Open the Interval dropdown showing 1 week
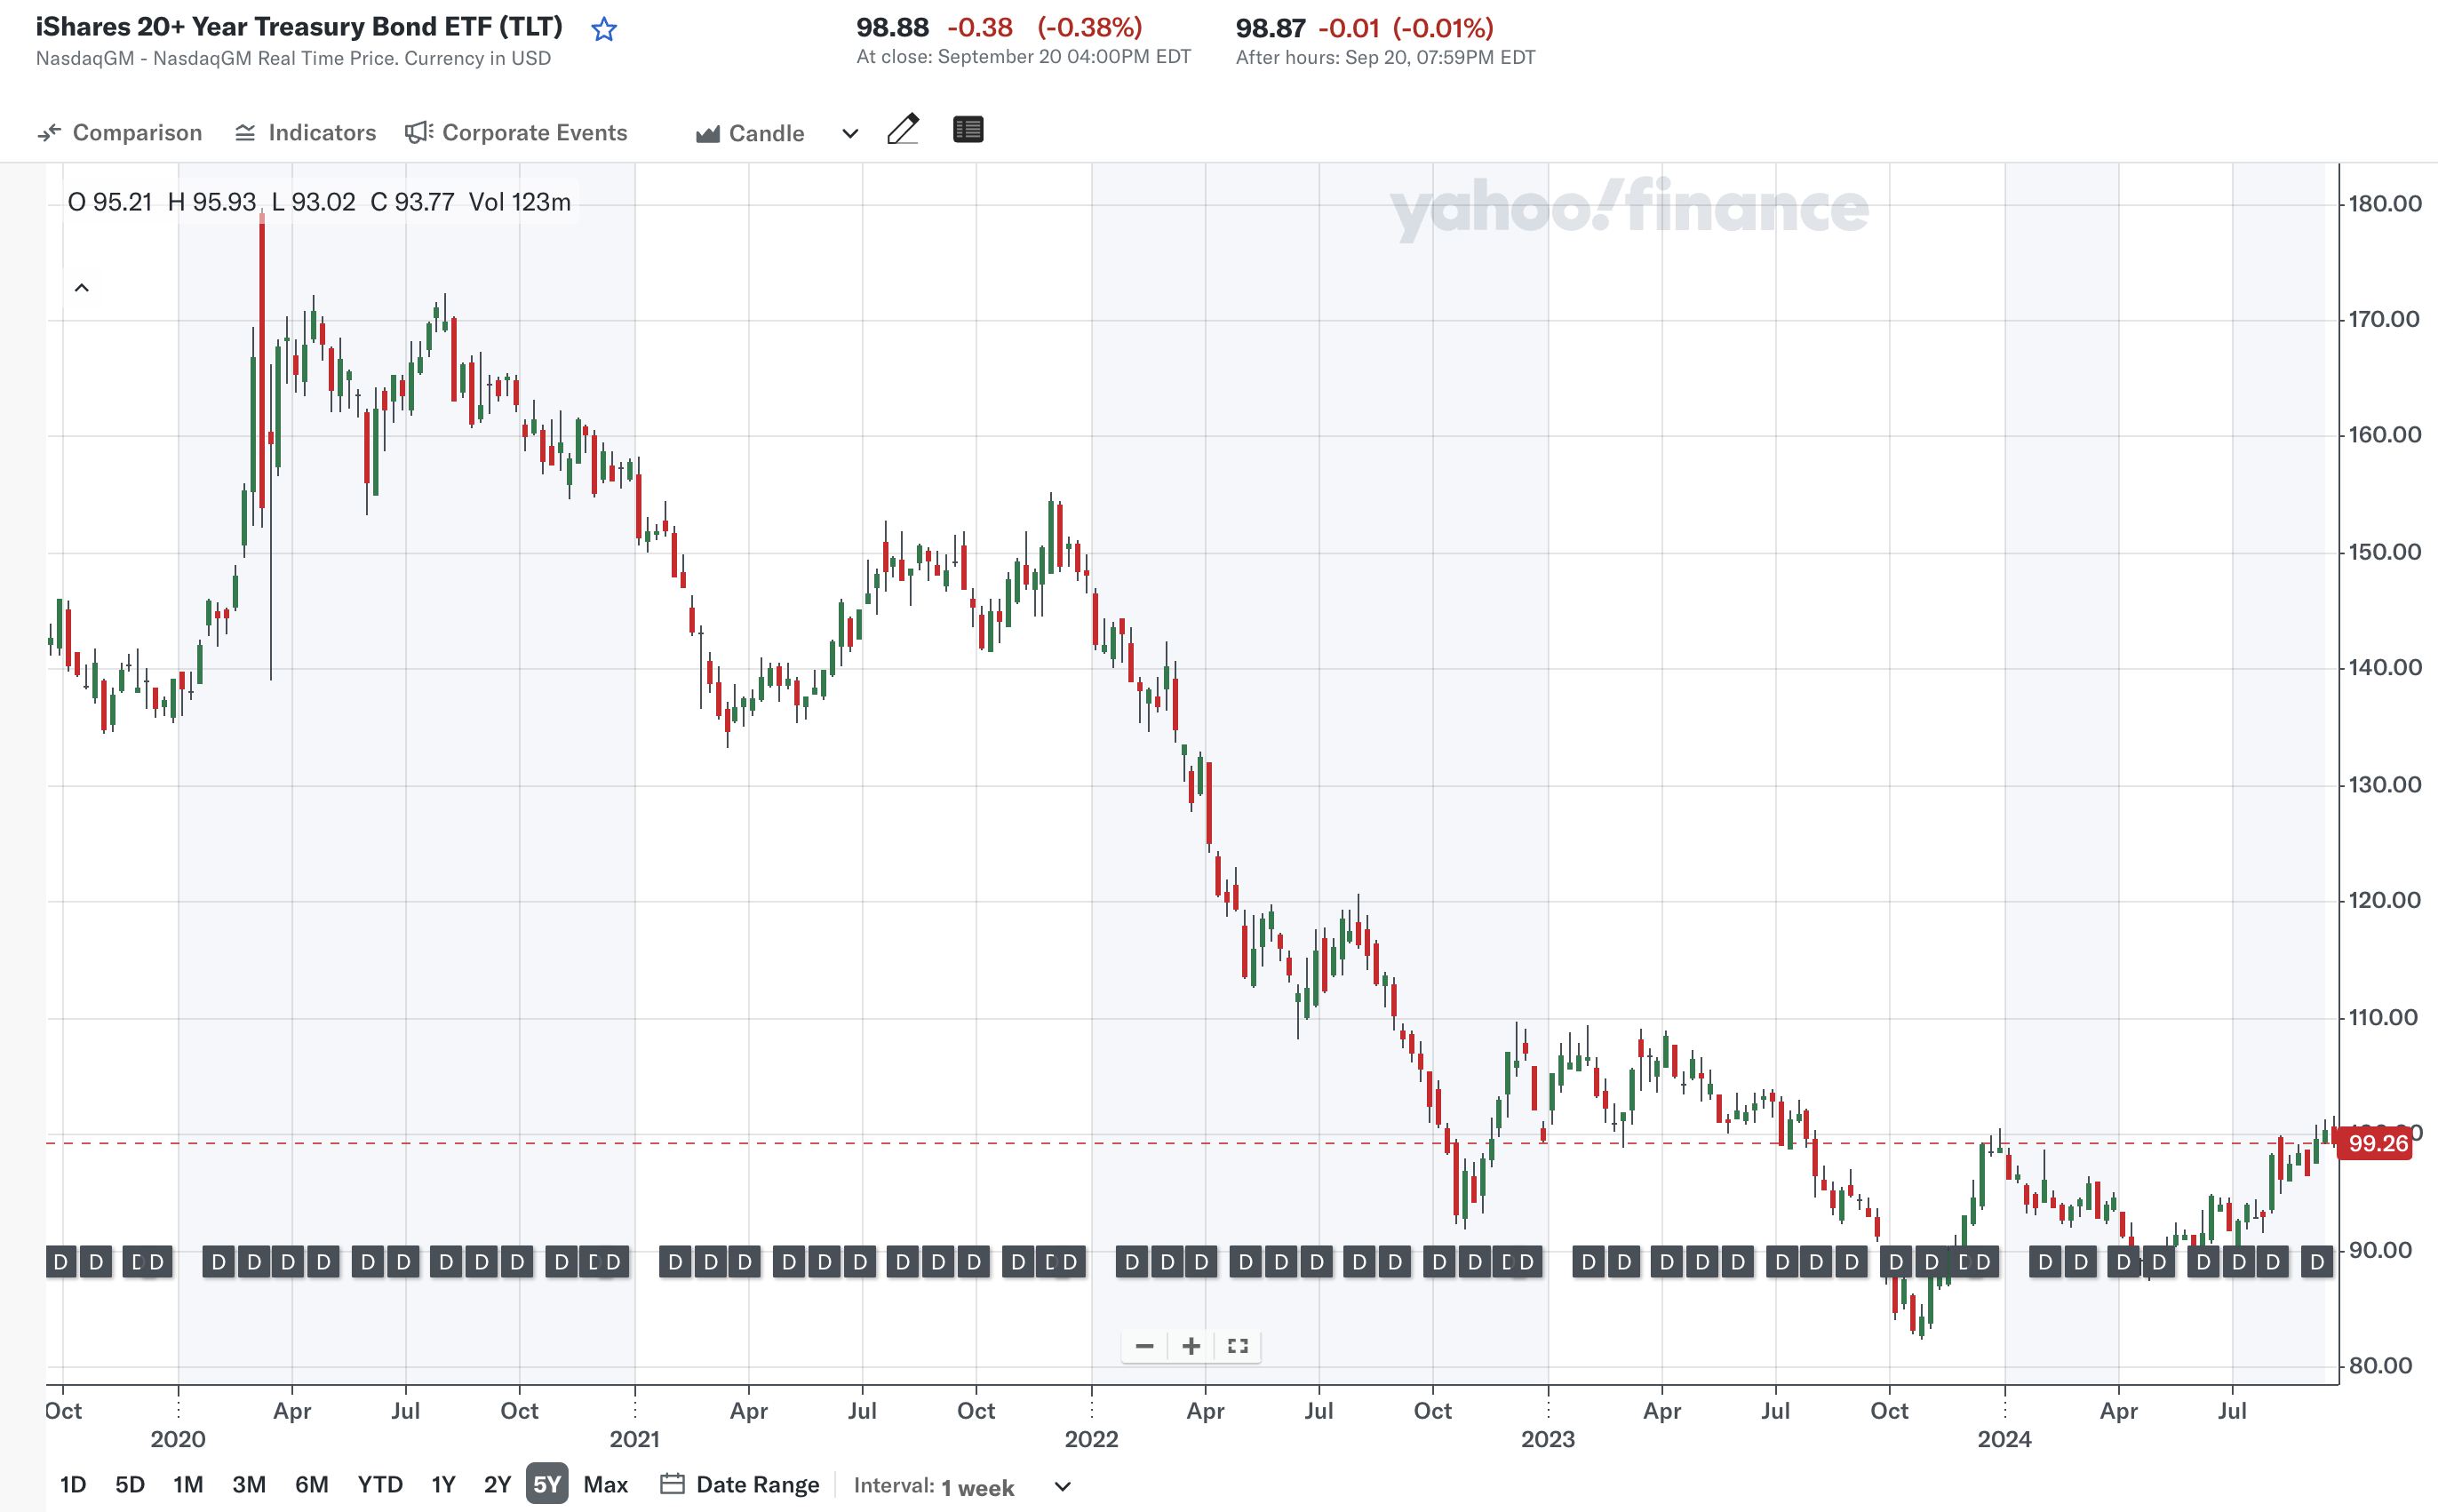The image size is (2438, 1512). [x=1063, y=1487]
